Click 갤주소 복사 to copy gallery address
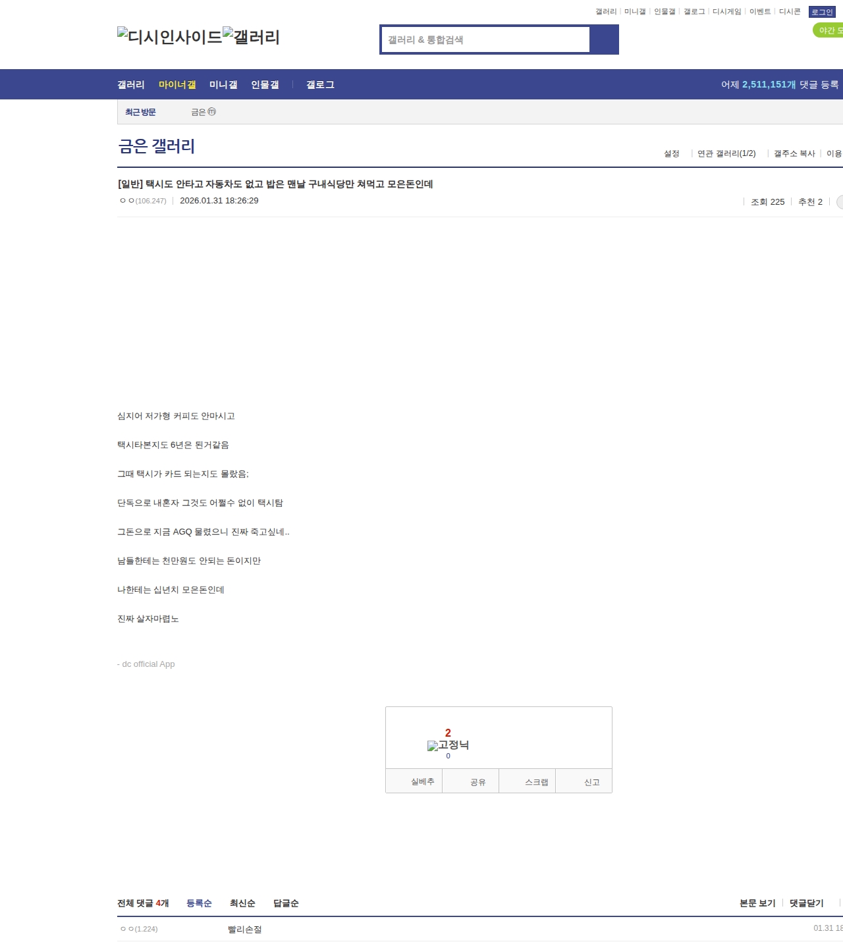 (x=794, y=153)
